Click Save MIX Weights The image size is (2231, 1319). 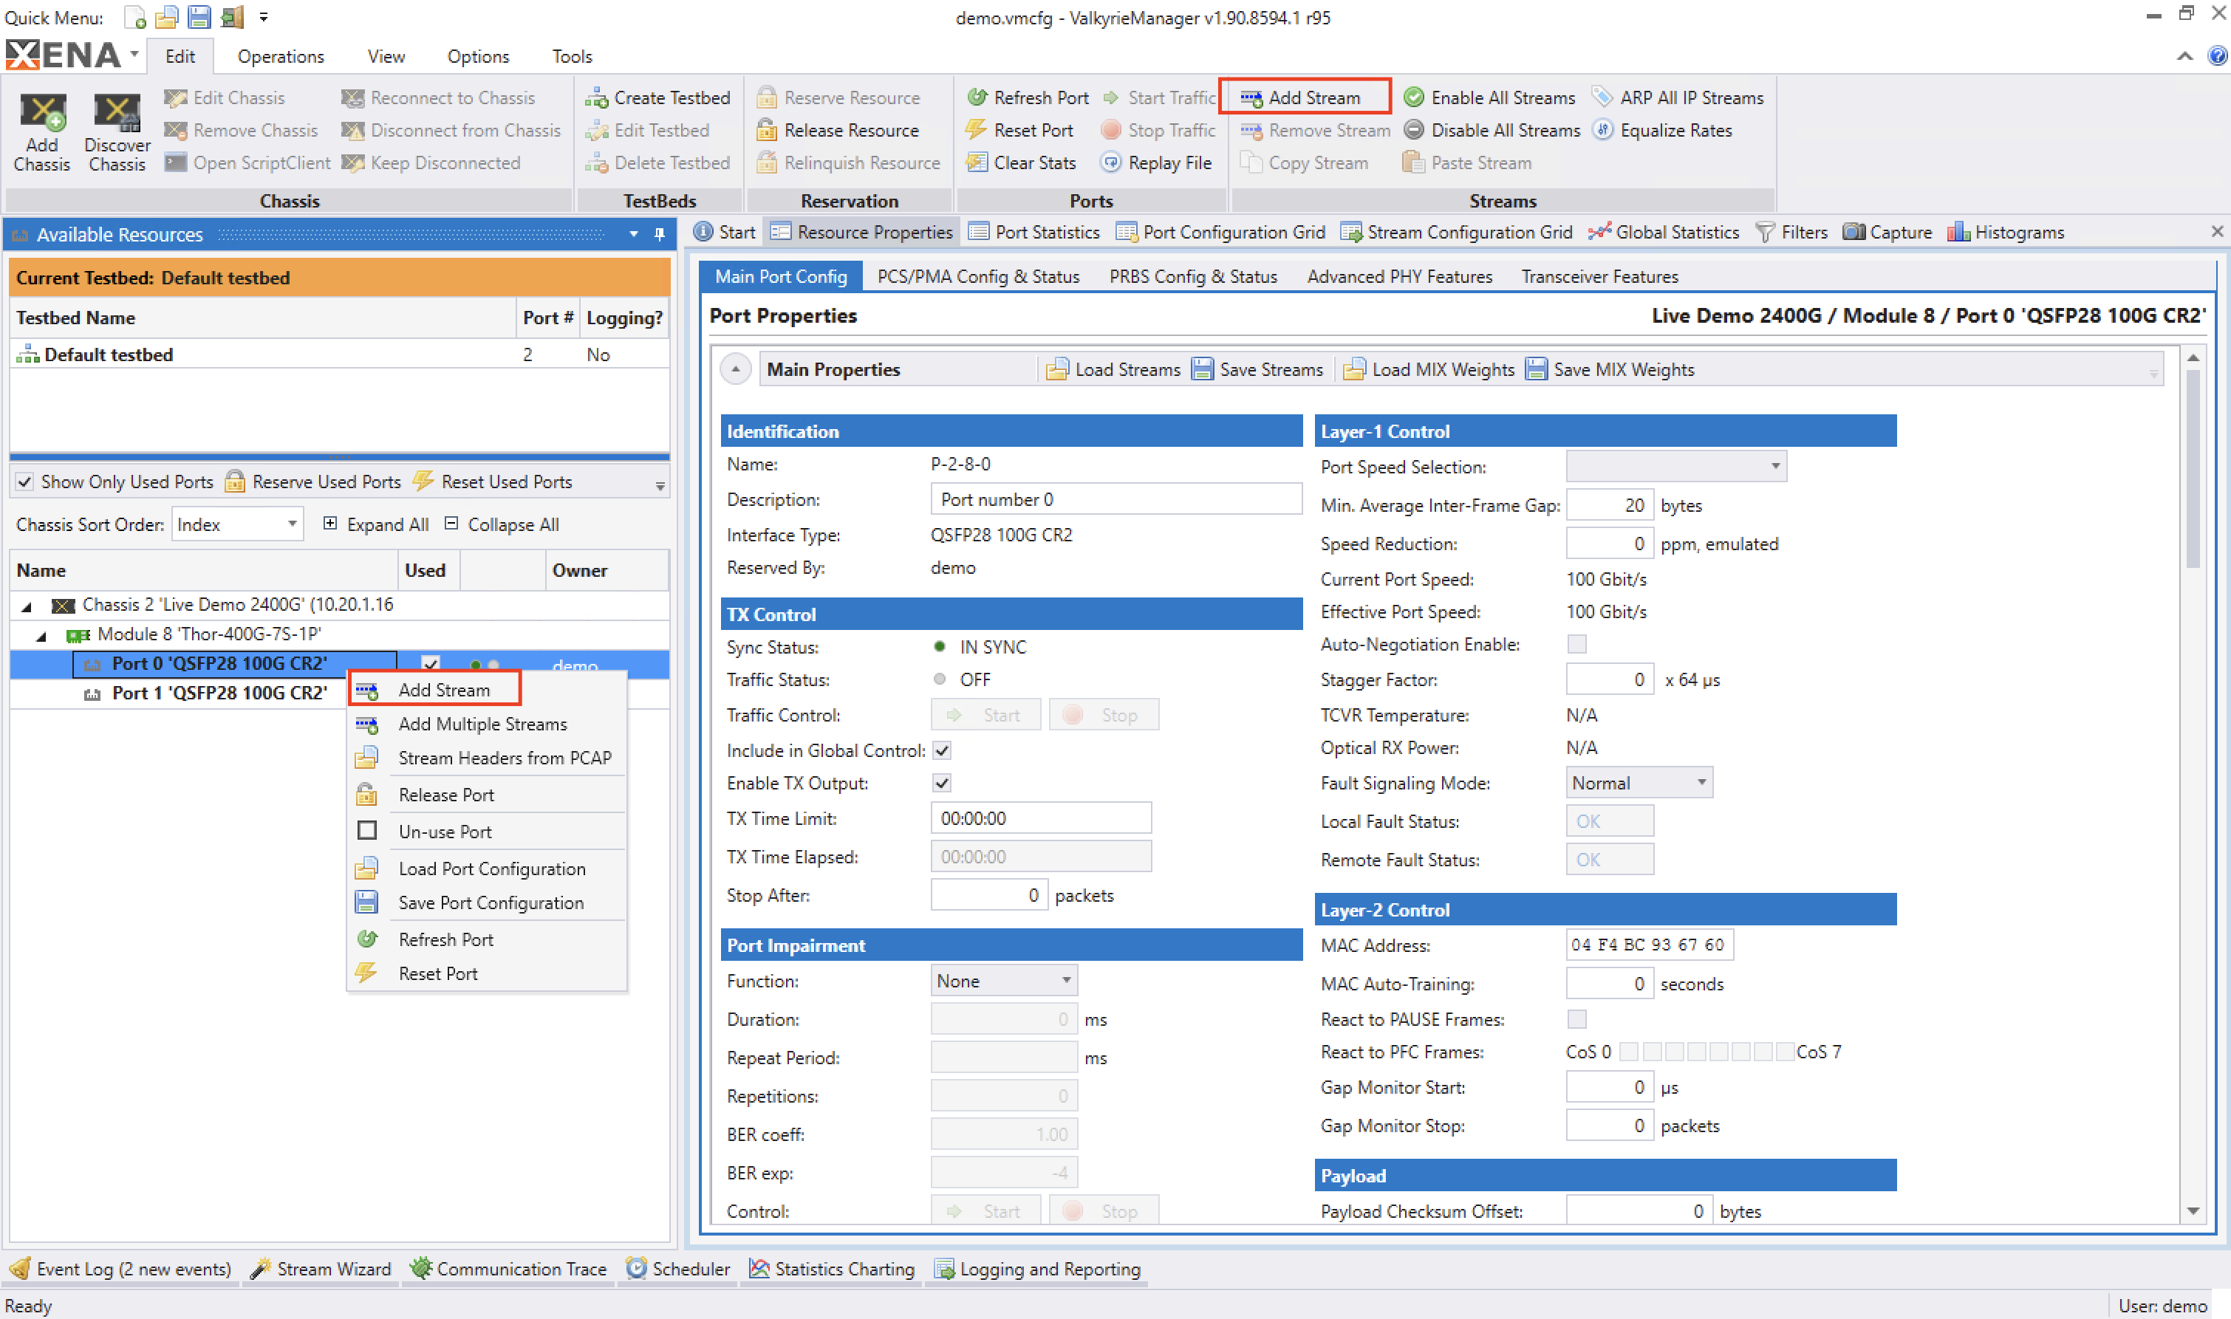coord(1610,370)
